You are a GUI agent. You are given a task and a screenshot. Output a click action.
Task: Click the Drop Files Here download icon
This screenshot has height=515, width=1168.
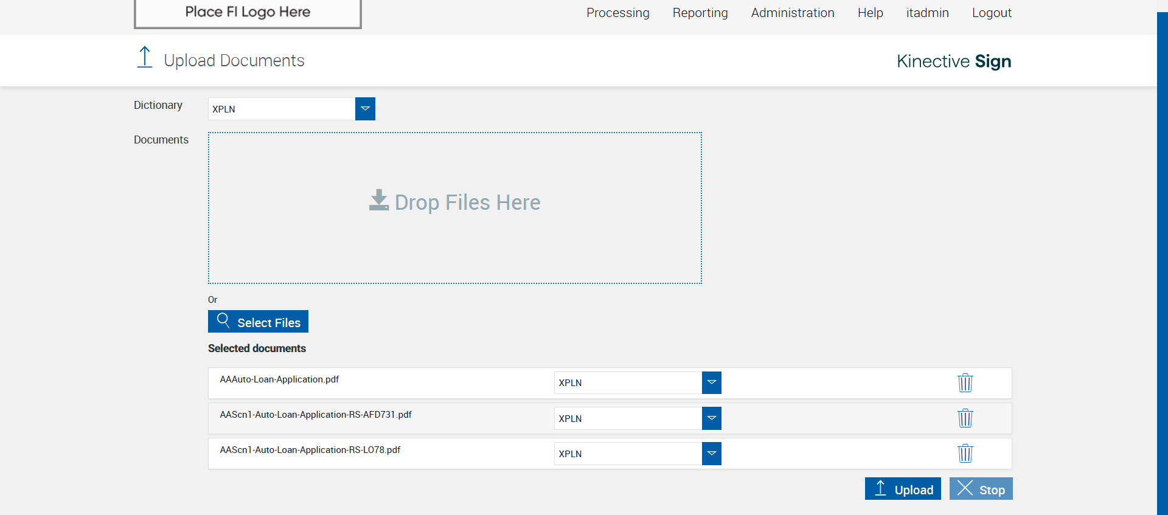click(378, 200)
